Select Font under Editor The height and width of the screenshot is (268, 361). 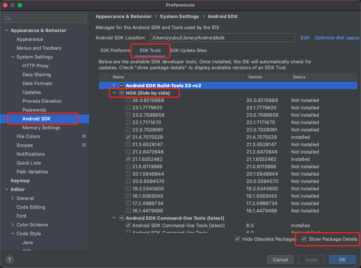21,216
